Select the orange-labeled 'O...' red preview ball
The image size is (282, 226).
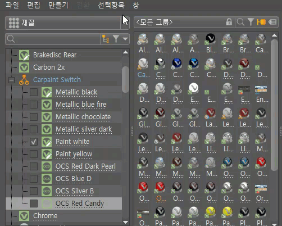tap(160, 188)
